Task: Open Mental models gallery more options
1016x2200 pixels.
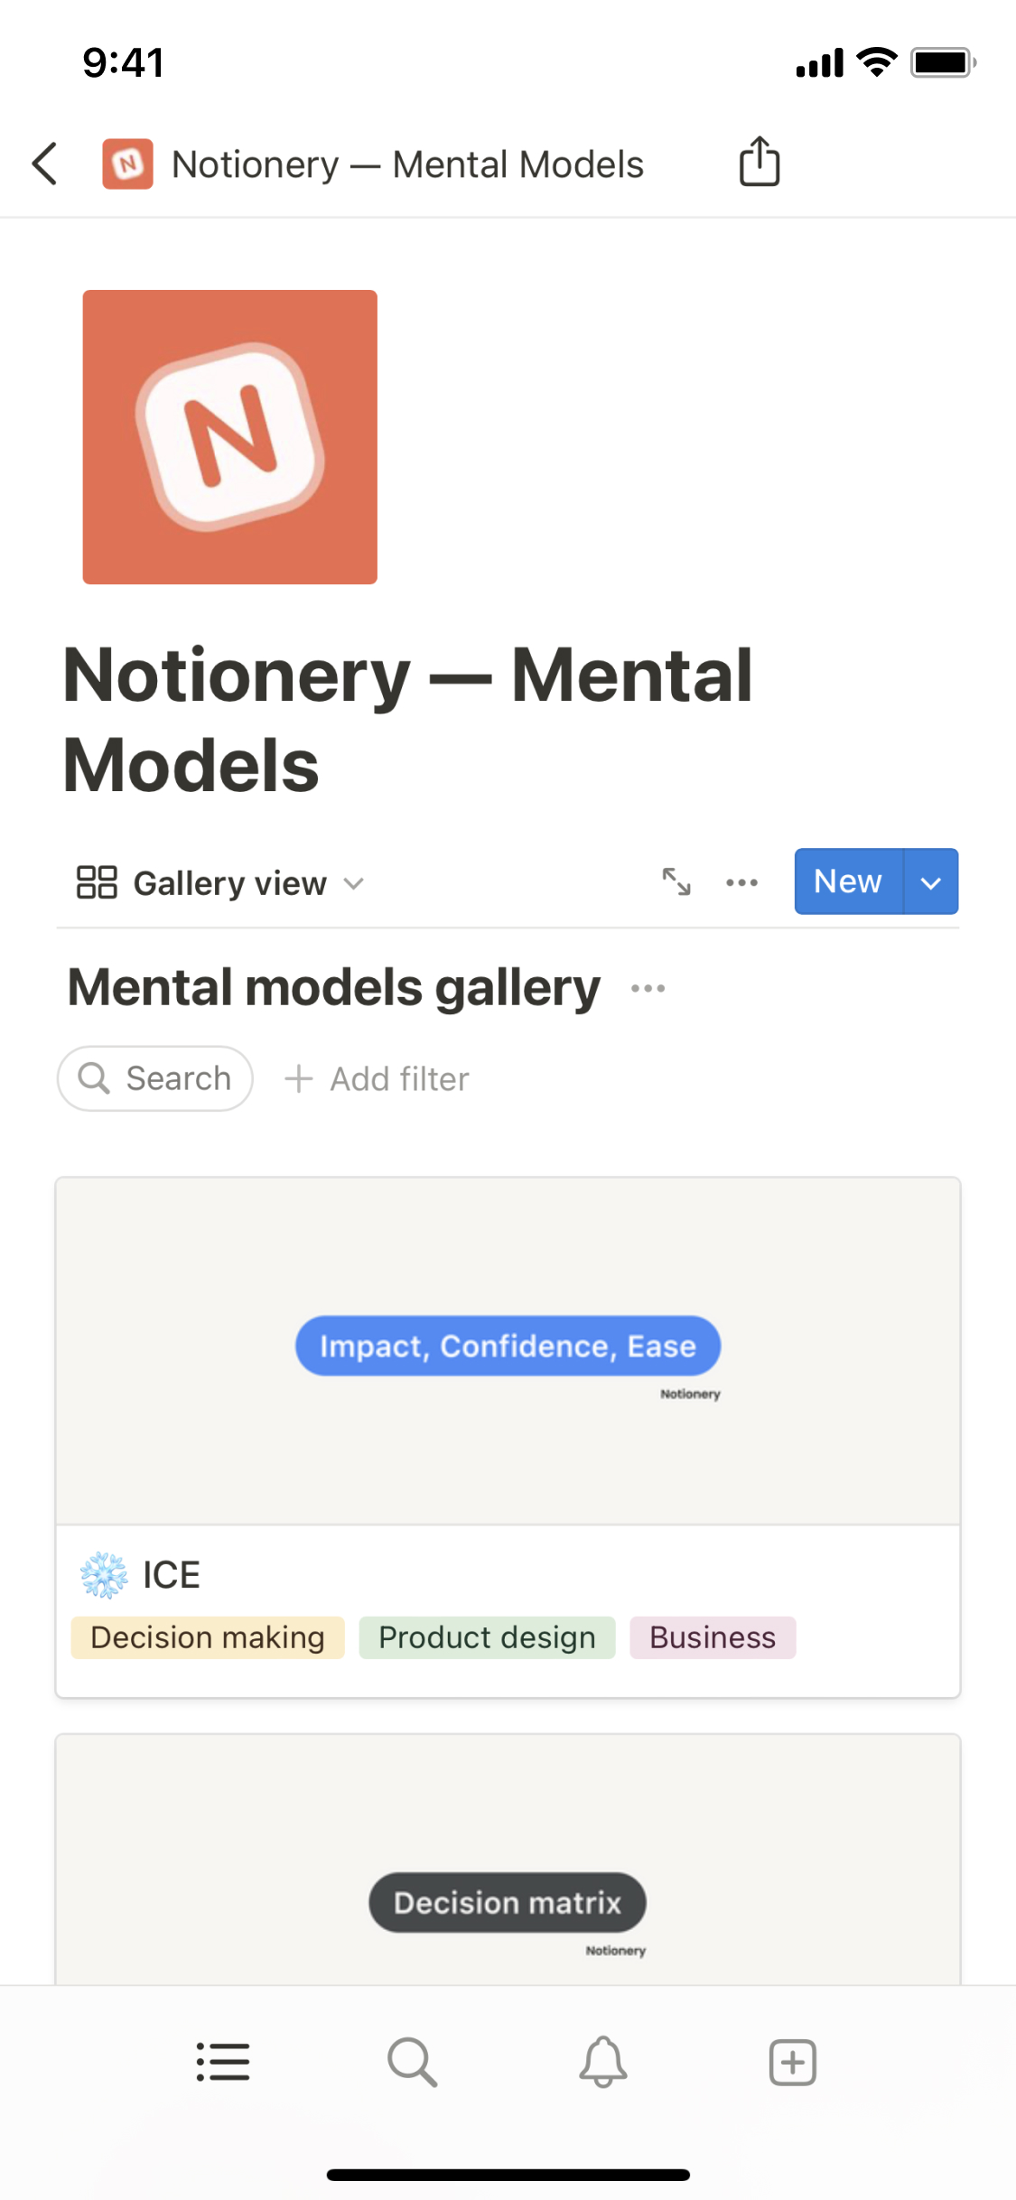Action: (648, 988)
